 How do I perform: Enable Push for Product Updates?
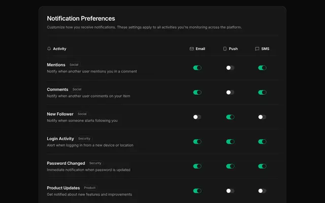click(x=230, y=191)
